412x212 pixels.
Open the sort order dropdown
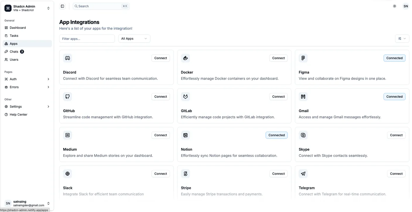click(x=402, y=39)
